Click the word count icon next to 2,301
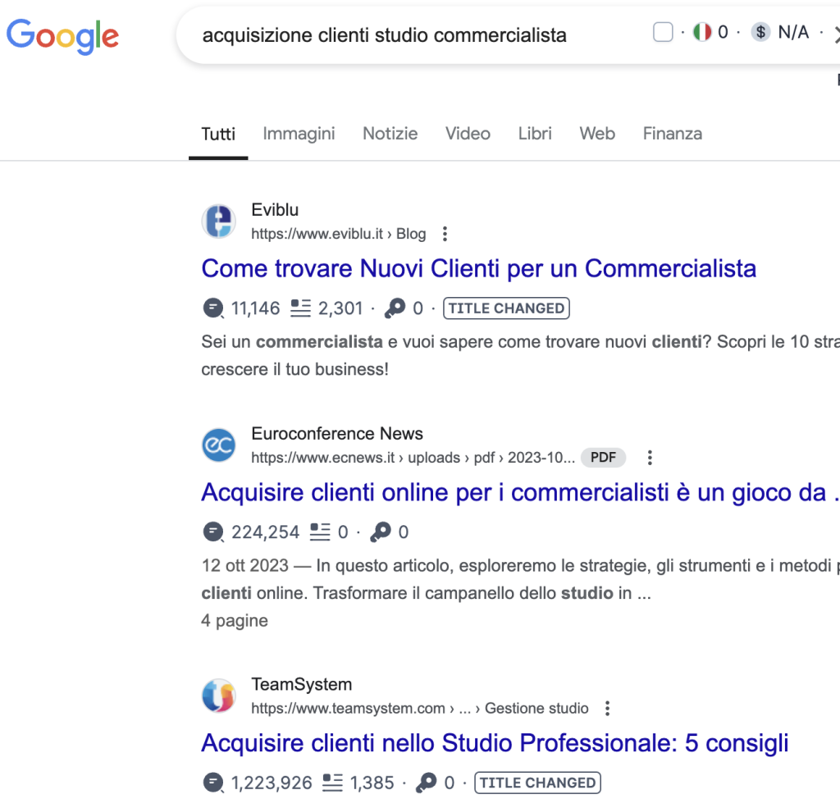This screenshot has height=799, width=840. pyautogui.click(x=300, y=308)
